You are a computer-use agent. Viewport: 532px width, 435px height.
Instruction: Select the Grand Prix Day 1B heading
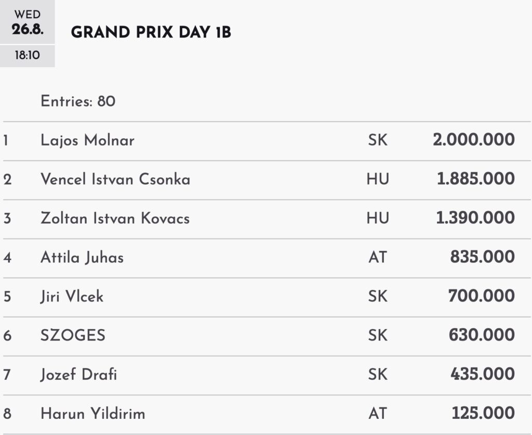[x=151, y=33]
